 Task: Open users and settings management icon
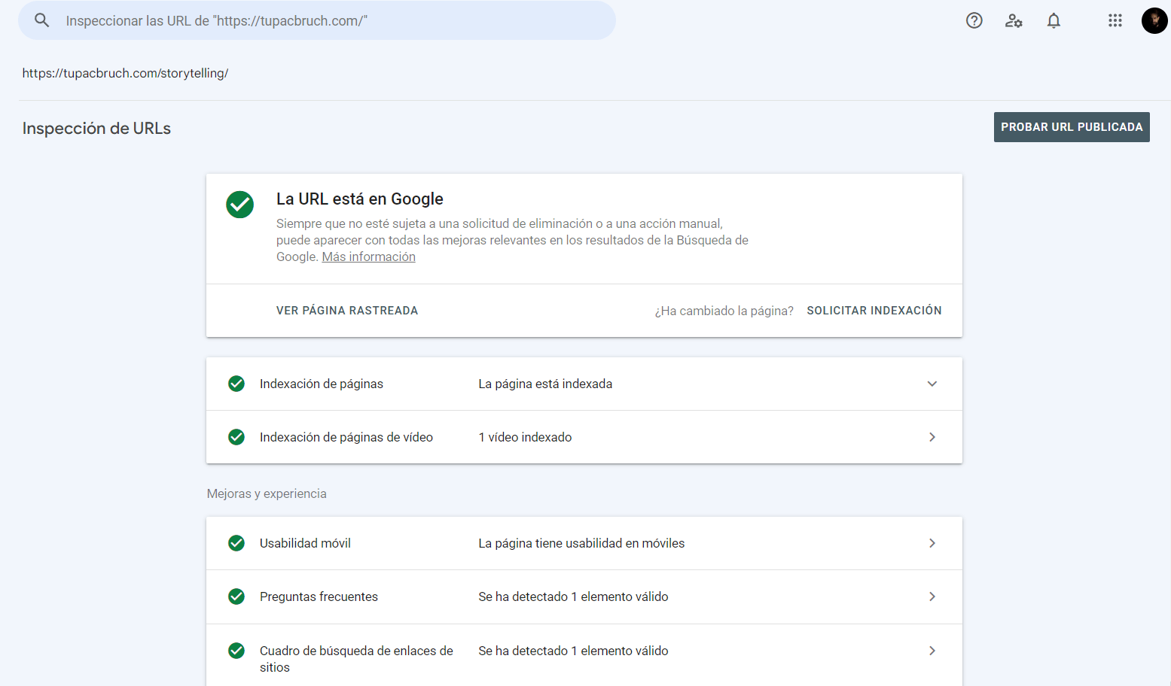pyautogui.click(x=1014, y=20)
